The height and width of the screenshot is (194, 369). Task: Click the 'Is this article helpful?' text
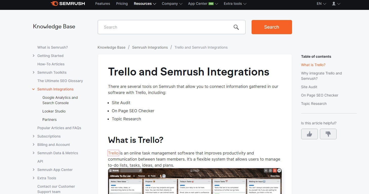[319, 123]
